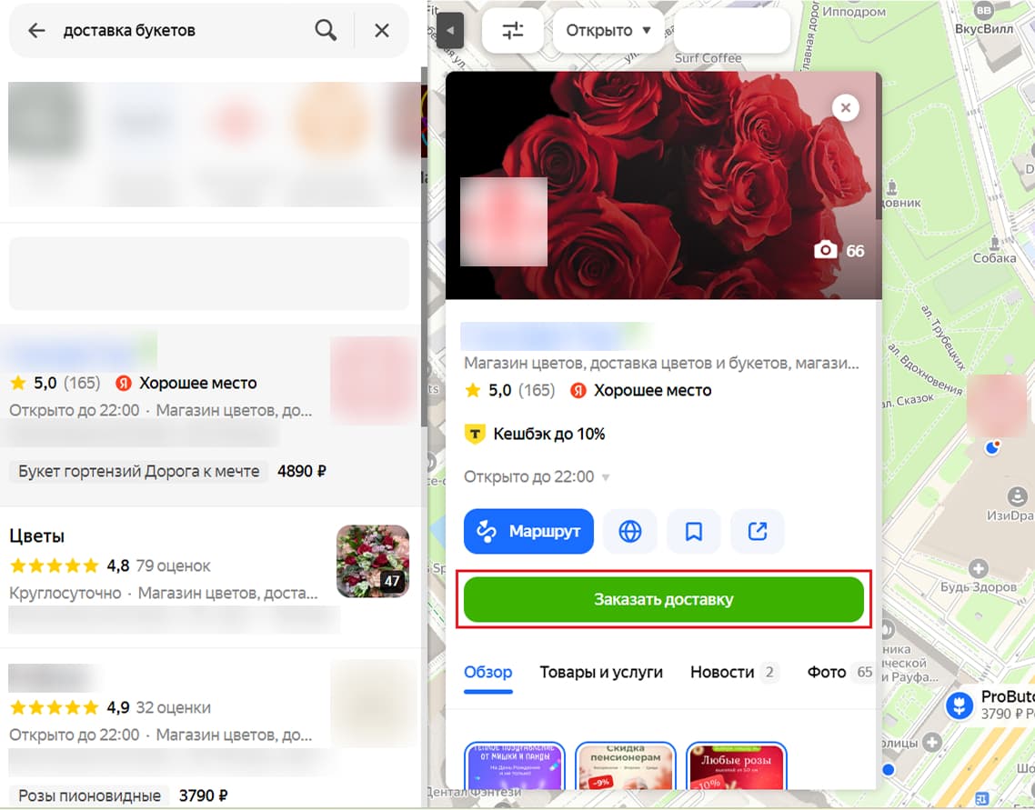1035x810 pixels.
Task: Switch to Товары и услуги tab
Action: [601, 672]
